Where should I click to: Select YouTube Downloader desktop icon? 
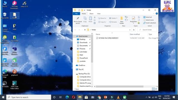[x=14, y=5]
